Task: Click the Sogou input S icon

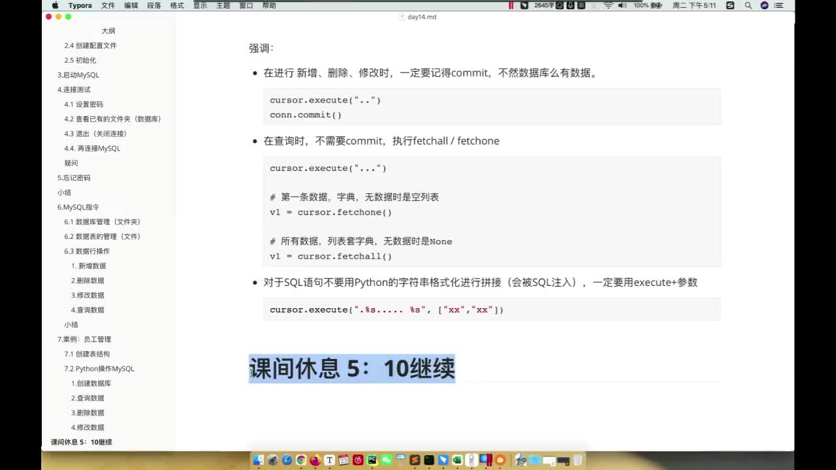Action: coord(730,5)
